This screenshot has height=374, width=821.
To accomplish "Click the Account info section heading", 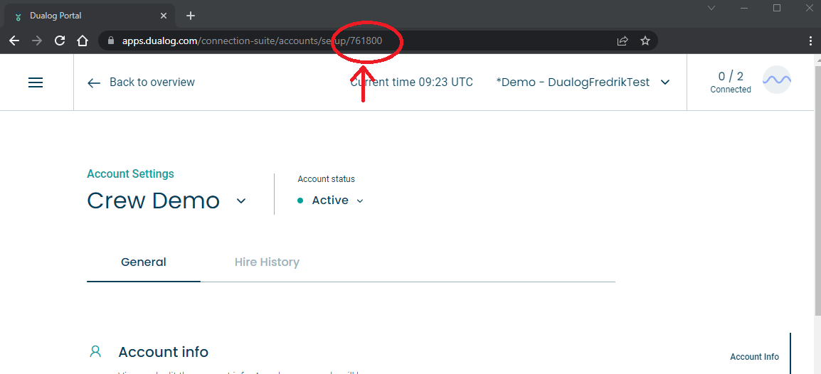I will [x=164, y=352].
